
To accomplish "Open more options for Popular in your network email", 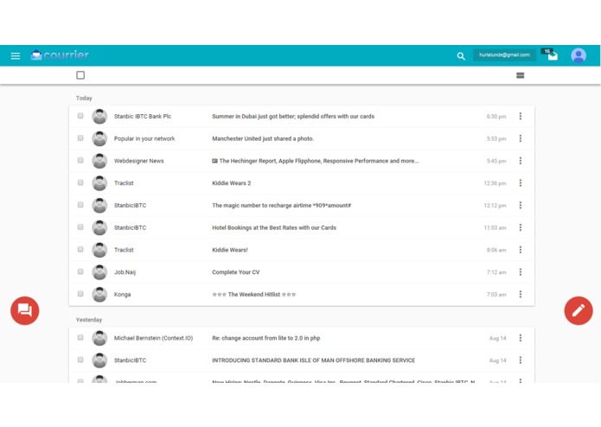I will coord(520,138).
